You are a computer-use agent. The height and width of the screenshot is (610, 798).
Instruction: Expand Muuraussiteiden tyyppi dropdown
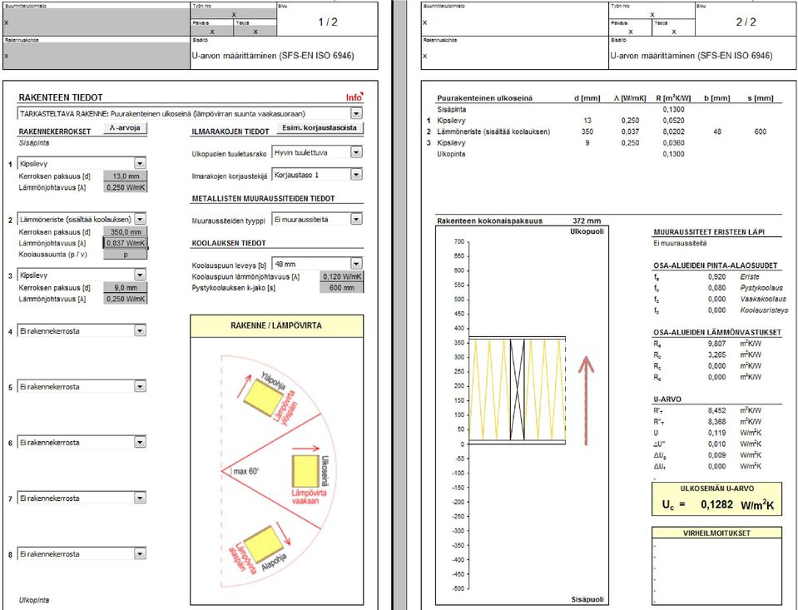(x=356, y=219)
